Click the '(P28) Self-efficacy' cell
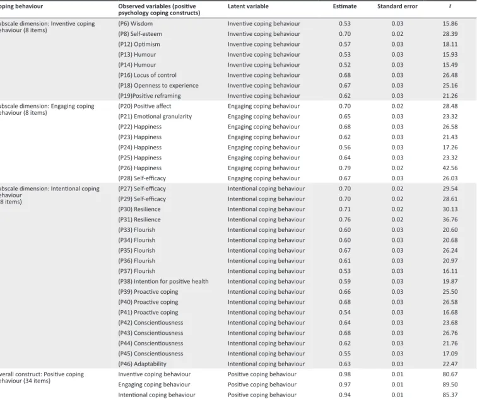Viewport: 477px width, 399px height. (142, 178)
